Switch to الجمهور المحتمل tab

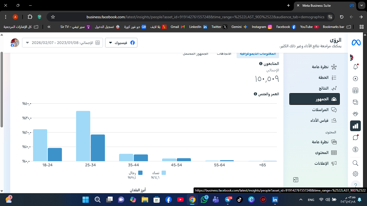coord(195,54)
